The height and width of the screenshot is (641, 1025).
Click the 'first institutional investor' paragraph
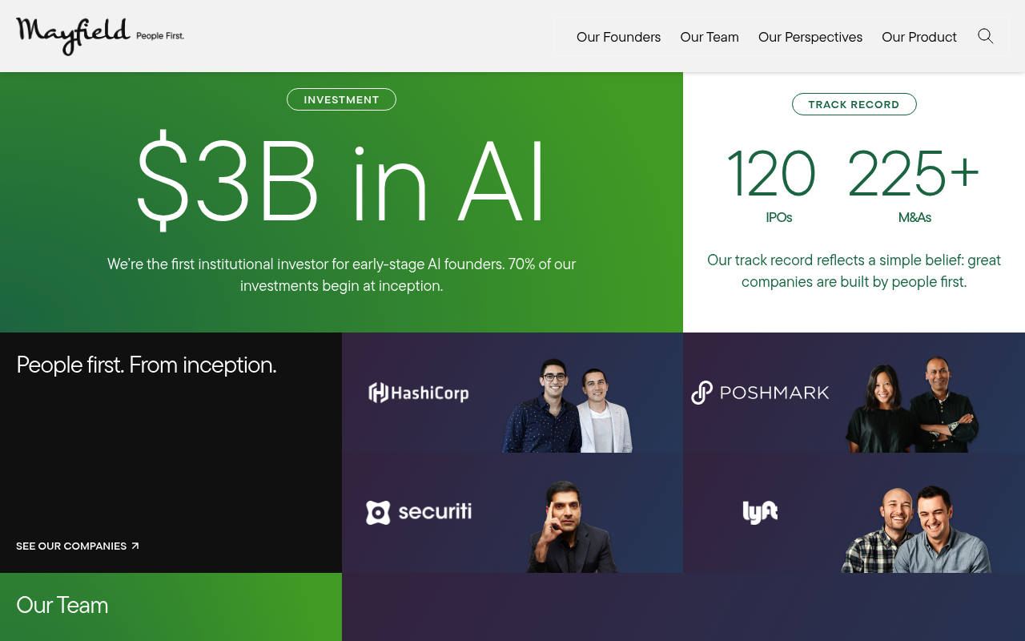[342, 275]
